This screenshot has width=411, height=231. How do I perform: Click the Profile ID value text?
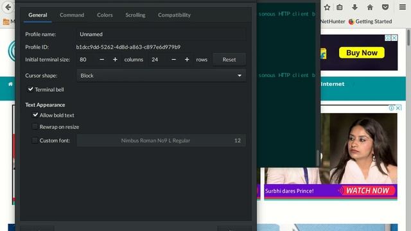[x=128, y=47]
